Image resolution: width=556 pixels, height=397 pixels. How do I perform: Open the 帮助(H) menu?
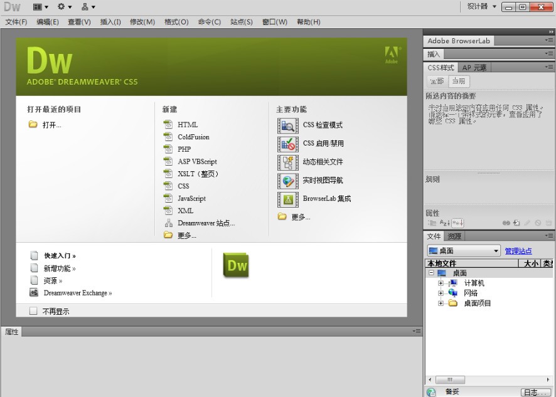(309, 22)
